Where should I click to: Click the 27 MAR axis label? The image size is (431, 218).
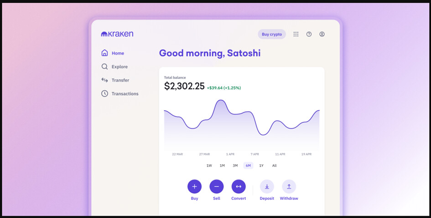point(204,154)
